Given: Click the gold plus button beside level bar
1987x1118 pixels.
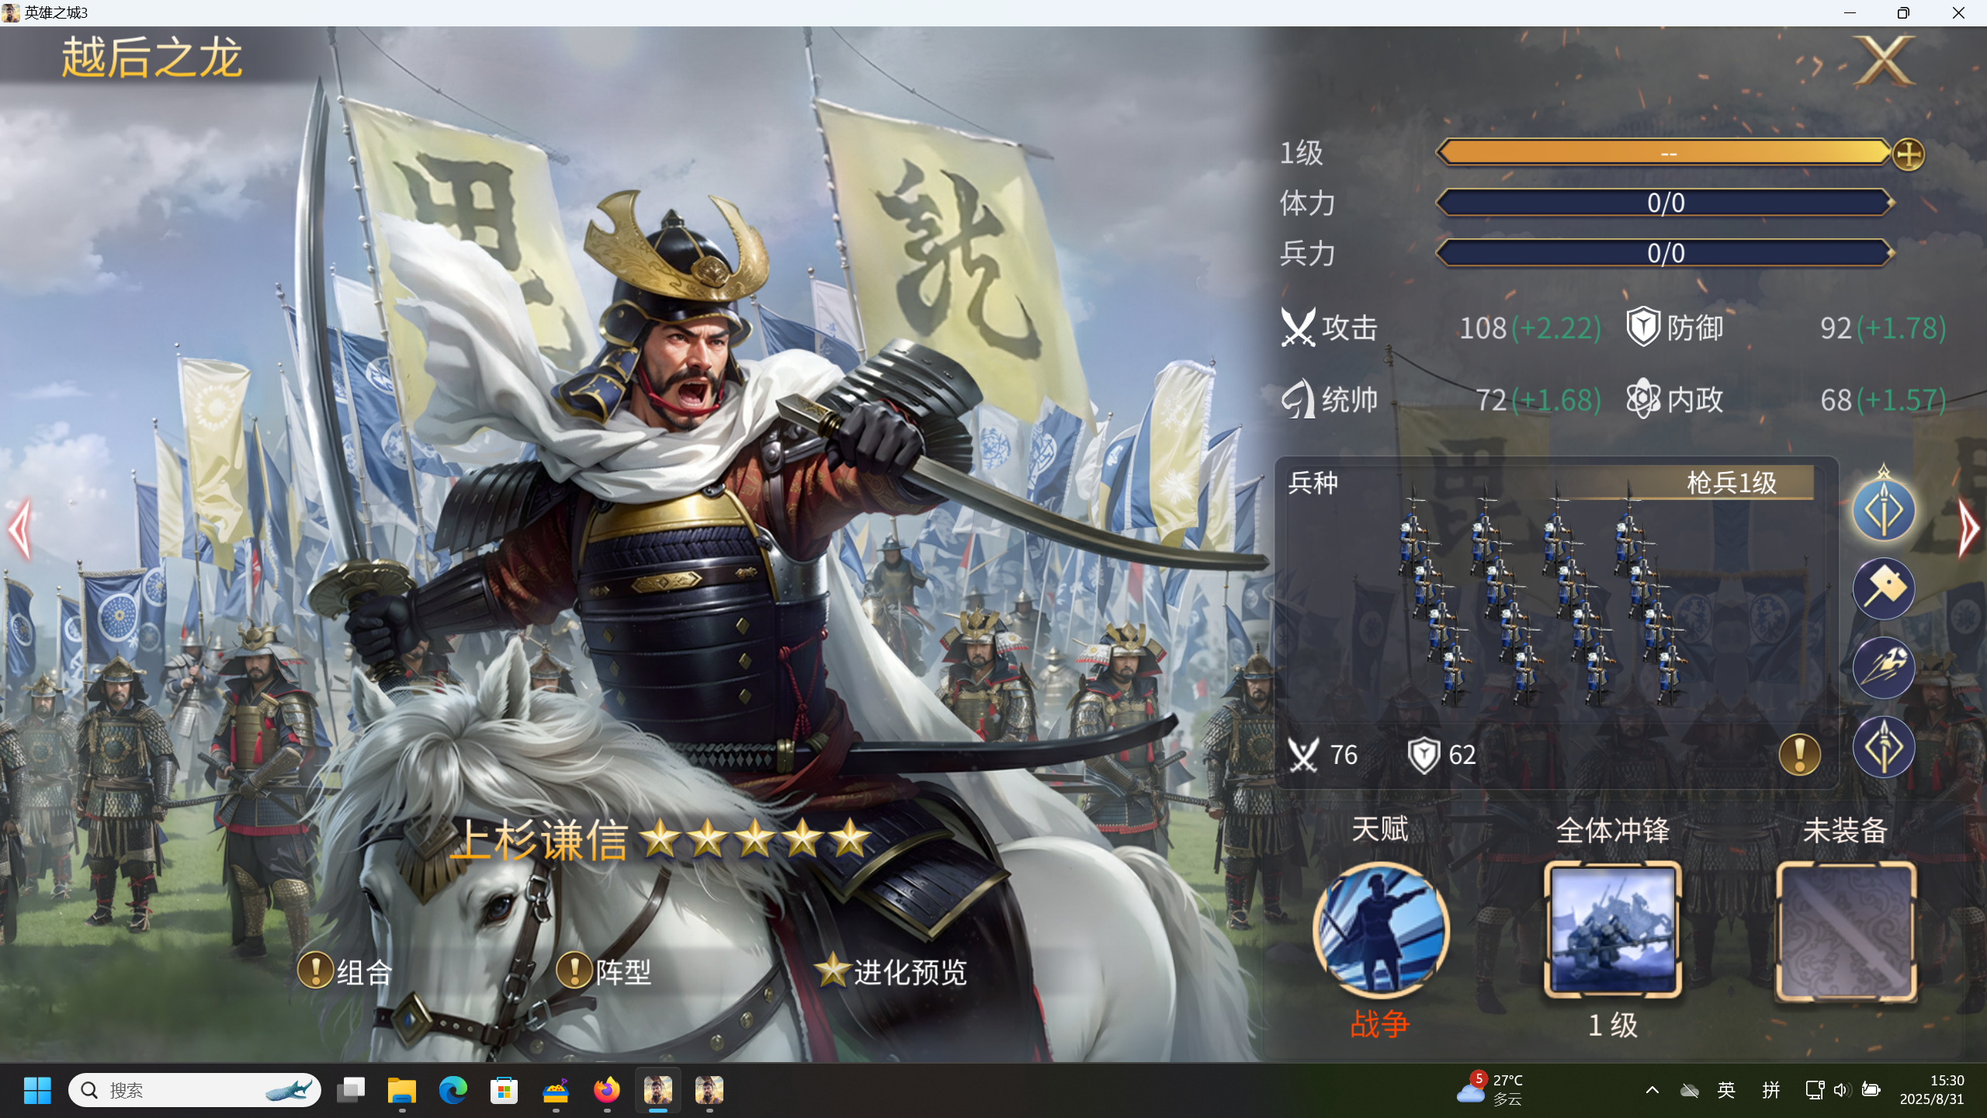Looking at the screenshot, I should click(x=1908, y=155).
